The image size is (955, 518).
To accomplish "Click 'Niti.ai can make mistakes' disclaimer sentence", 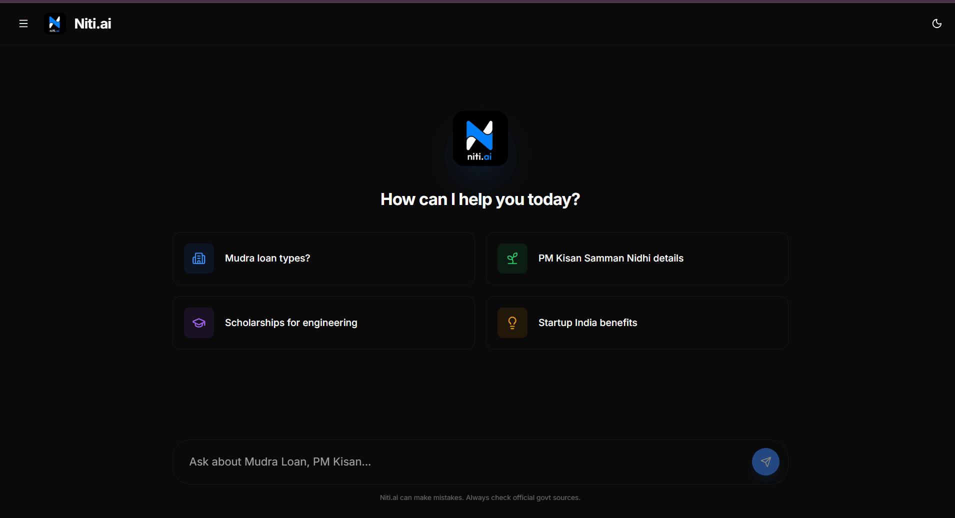I will click(x=421, y=498).
